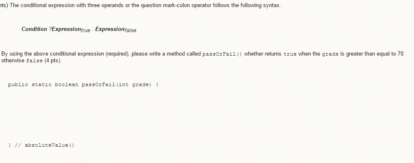Click the "boolean" return type in the signature
Screen dimensions: 414x163
(67, 85)
